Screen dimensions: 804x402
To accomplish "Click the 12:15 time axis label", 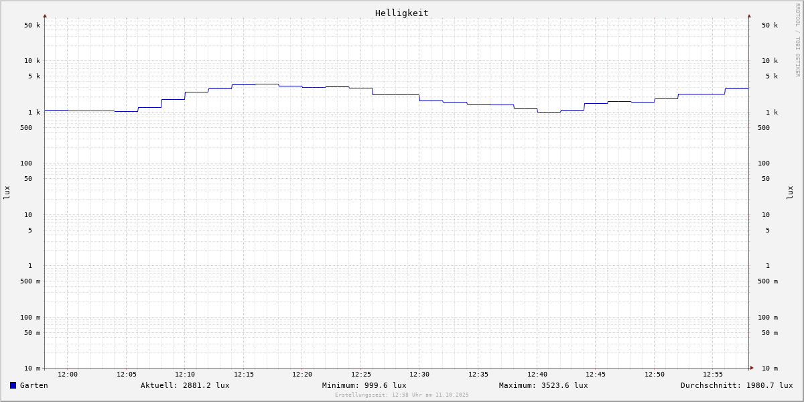I will [244, 375].
